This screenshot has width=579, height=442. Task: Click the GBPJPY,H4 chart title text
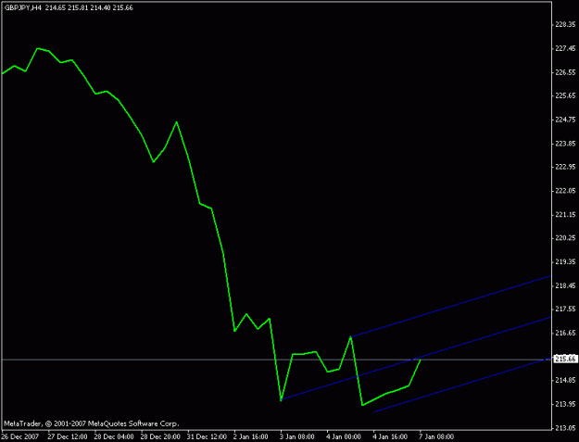(22, 7)
